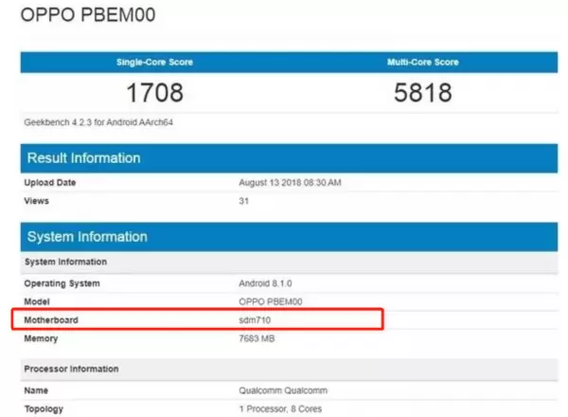Click the 1 Processor, 8 Cores topology value

[284, 408]
